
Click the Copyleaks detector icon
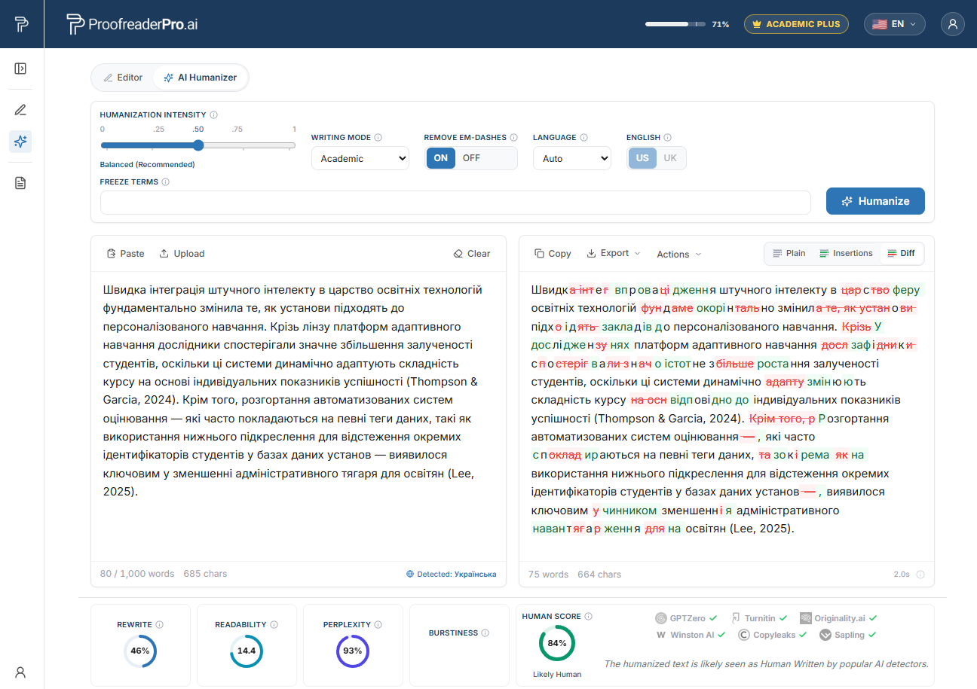tap(743, 635)
